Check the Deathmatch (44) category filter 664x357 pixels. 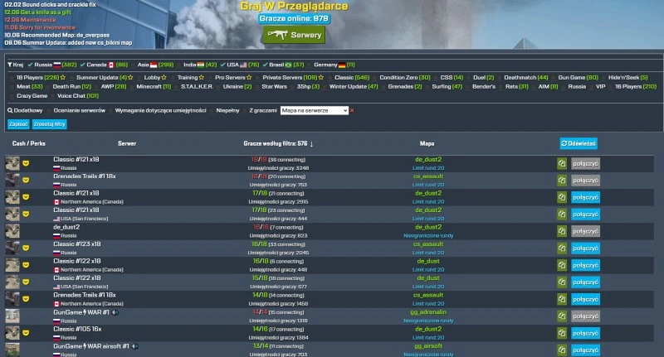pyautogui.click(x=500, y=78)
